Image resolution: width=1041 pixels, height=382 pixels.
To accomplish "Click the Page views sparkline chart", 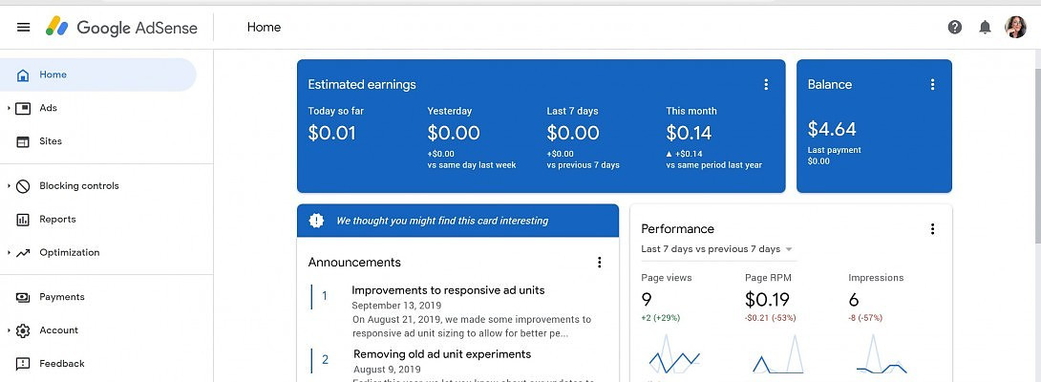I will coord(674,356).
